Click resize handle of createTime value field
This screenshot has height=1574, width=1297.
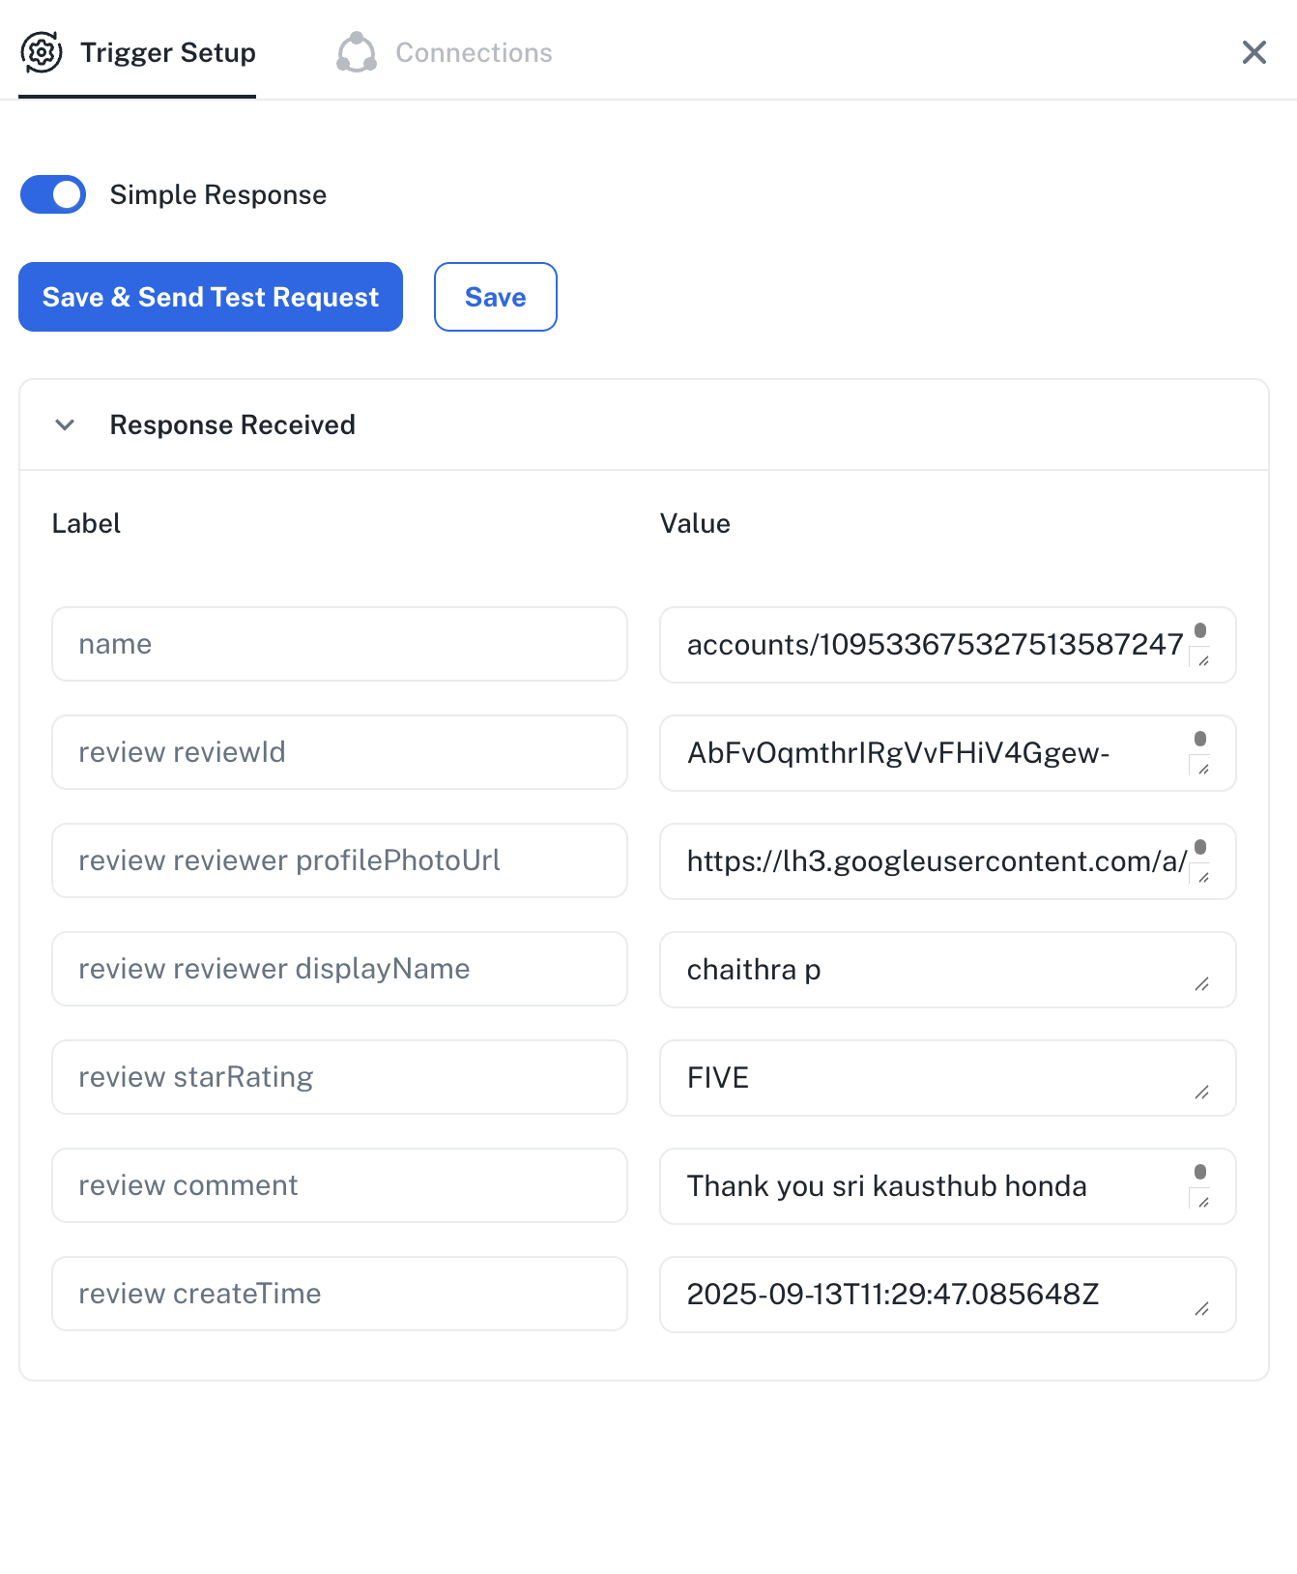[1202, 1309]
